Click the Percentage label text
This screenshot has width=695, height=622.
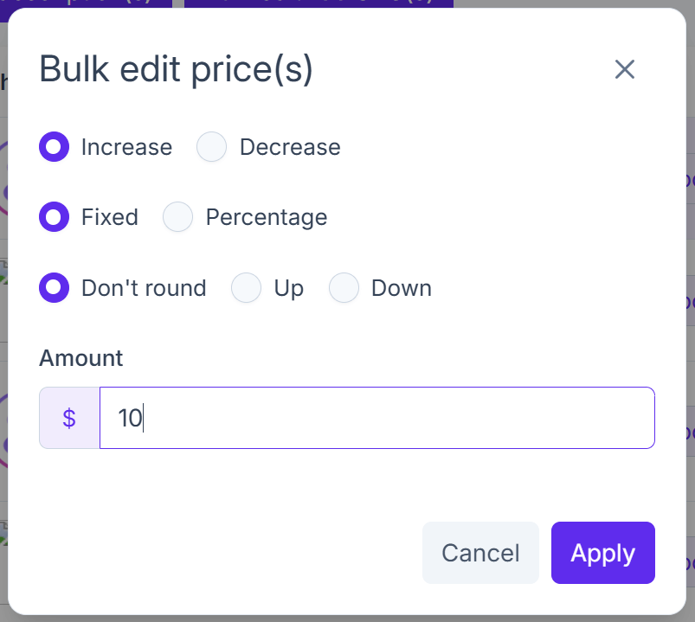click(266, 217)
